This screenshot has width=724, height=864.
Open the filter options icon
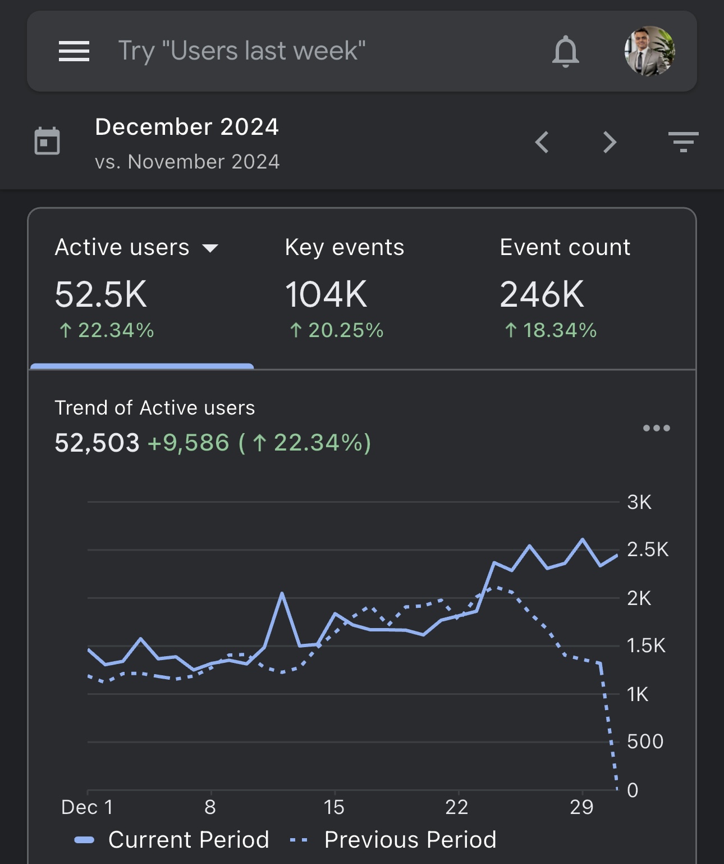pos(683,142)
